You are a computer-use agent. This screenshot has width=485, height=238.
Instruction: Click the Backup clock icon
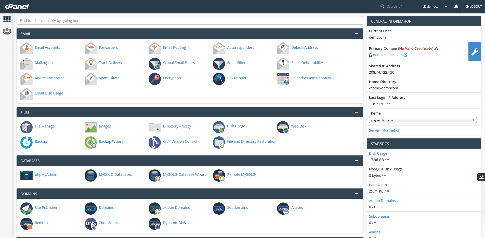point(27,142)
